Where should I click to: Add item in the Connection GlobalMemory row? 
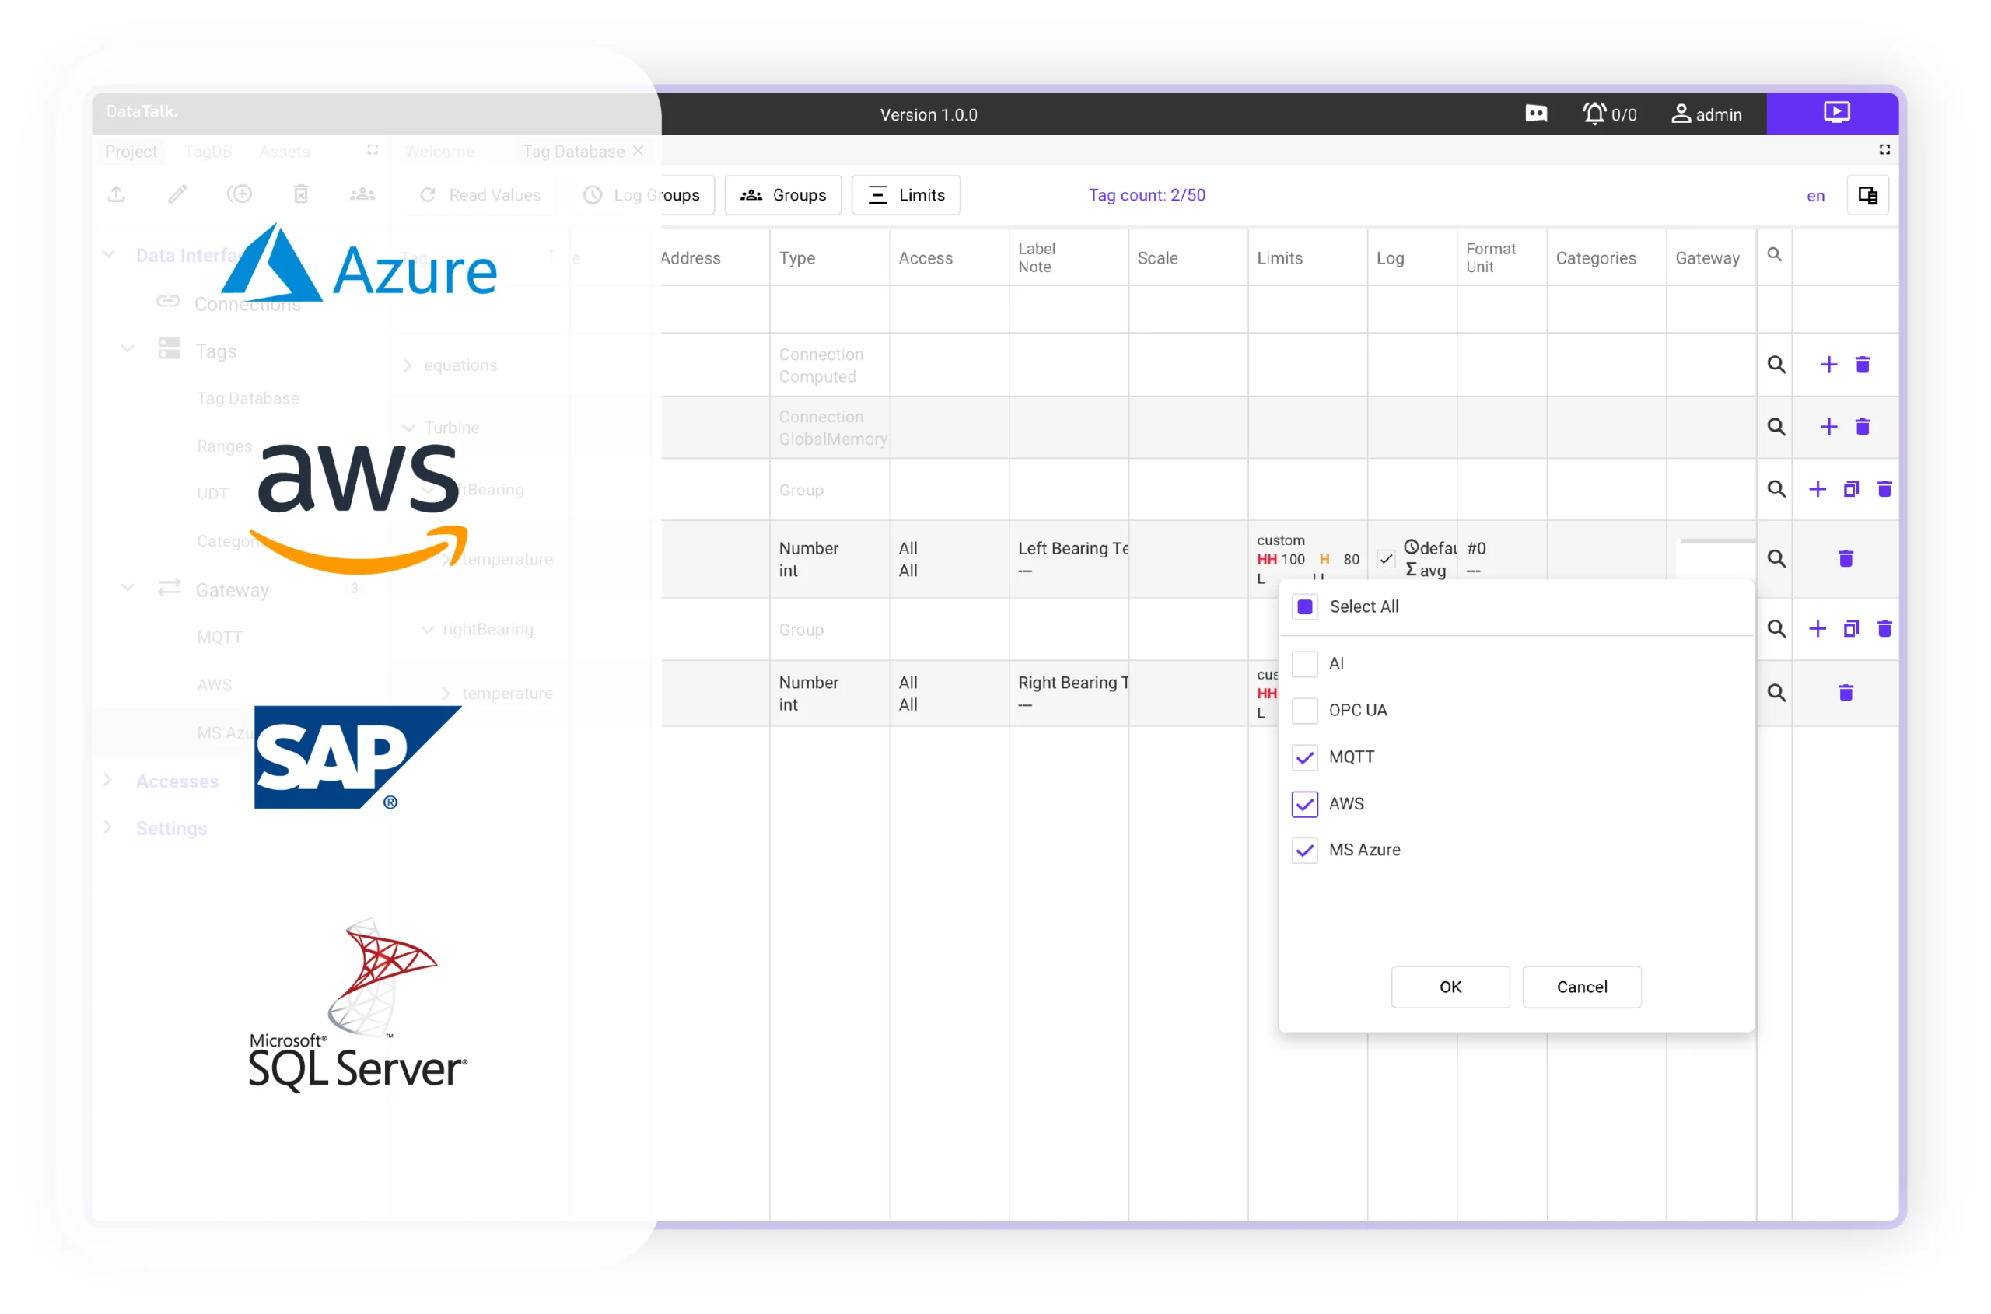1828,427
